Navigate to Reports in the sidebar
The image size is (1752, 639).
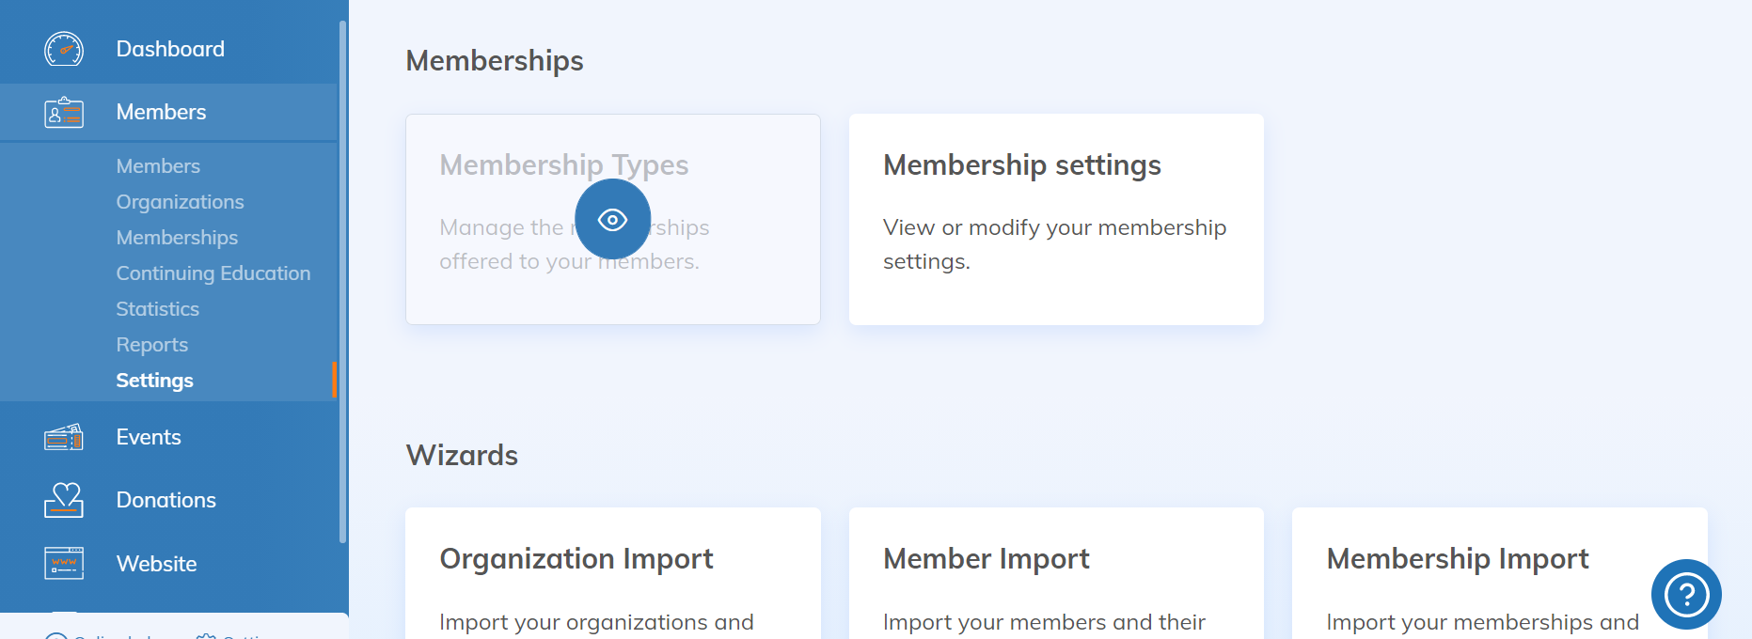click(x=151, y=345)
